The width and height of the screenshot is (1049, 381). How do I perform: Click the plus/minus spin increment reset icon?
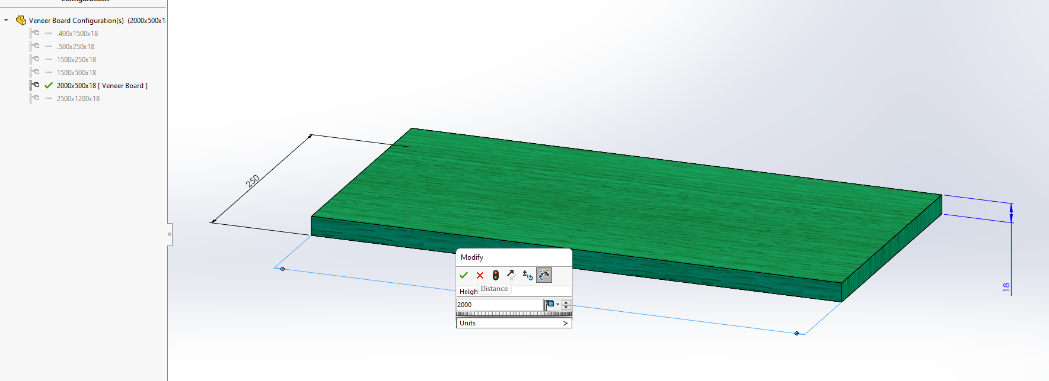527,275
